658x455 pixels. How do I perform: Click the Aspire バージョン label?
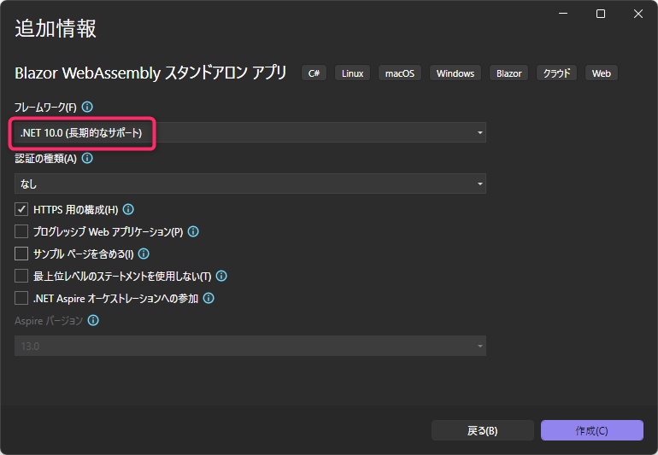(x=49, y=321)
